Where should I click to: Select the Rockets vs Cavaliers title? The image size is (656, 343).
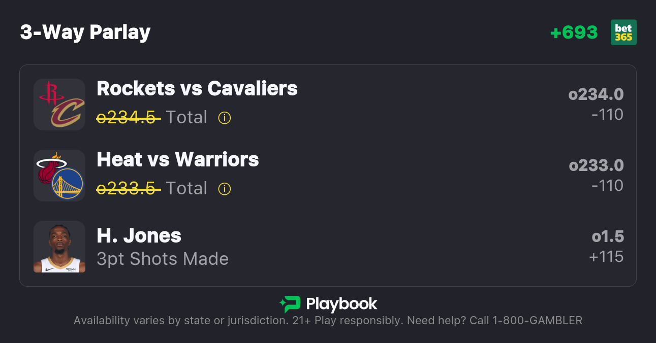[x=197, y=89]
